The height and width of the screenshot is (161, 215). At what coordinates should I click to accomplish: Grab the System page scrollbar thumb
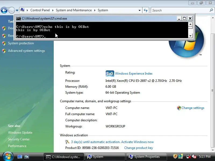pos(213,90)
